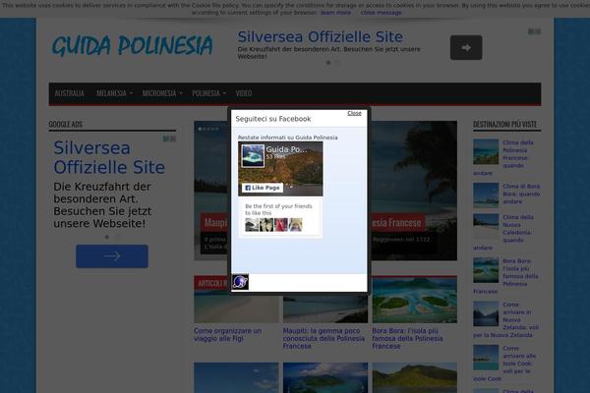The height and width of the screenshot is (393, 590).
Task: Select first pagination dot in top ad
Action: (x=328, y=63)
